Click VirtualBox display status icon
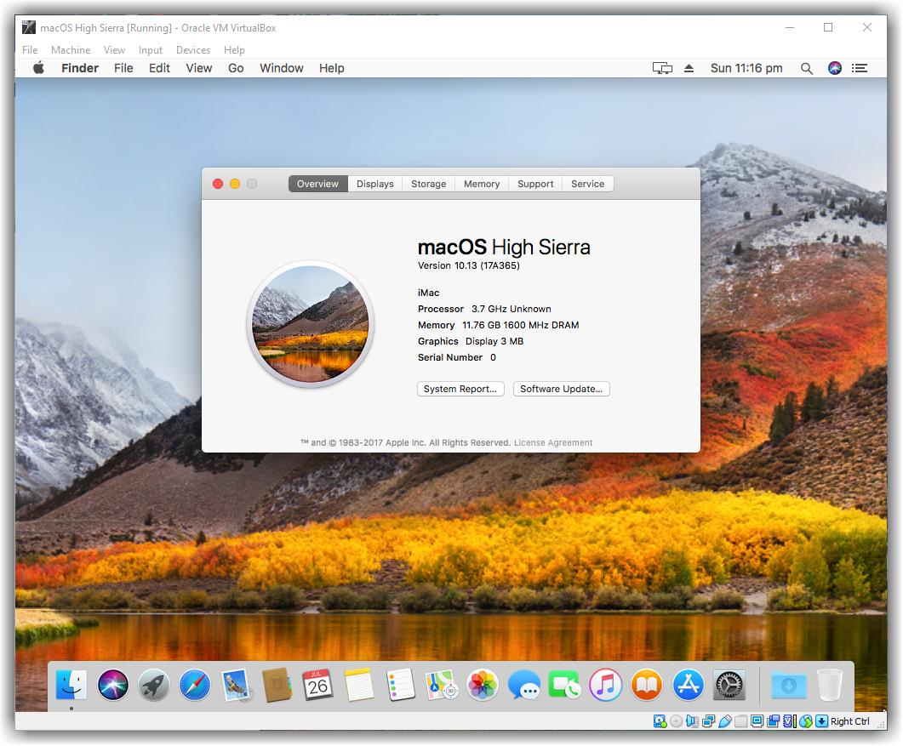The height and width of the screenshot is (746, 903). pyautogui.click(x=757, y=721)
